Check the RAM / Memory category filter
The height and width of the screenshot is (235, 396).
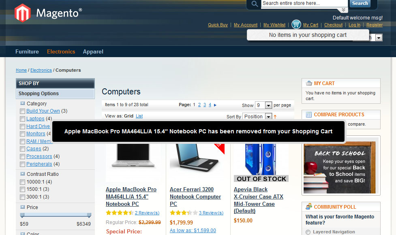tap(22, 141)
